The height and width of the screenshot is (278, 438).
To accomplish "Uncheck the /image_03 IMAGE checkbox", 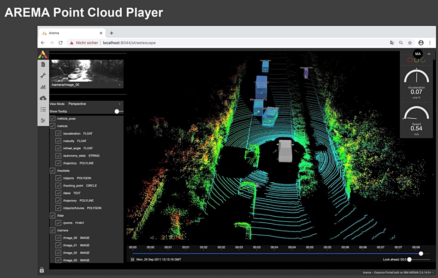I will pyautogui.click(x=58, y=260).
